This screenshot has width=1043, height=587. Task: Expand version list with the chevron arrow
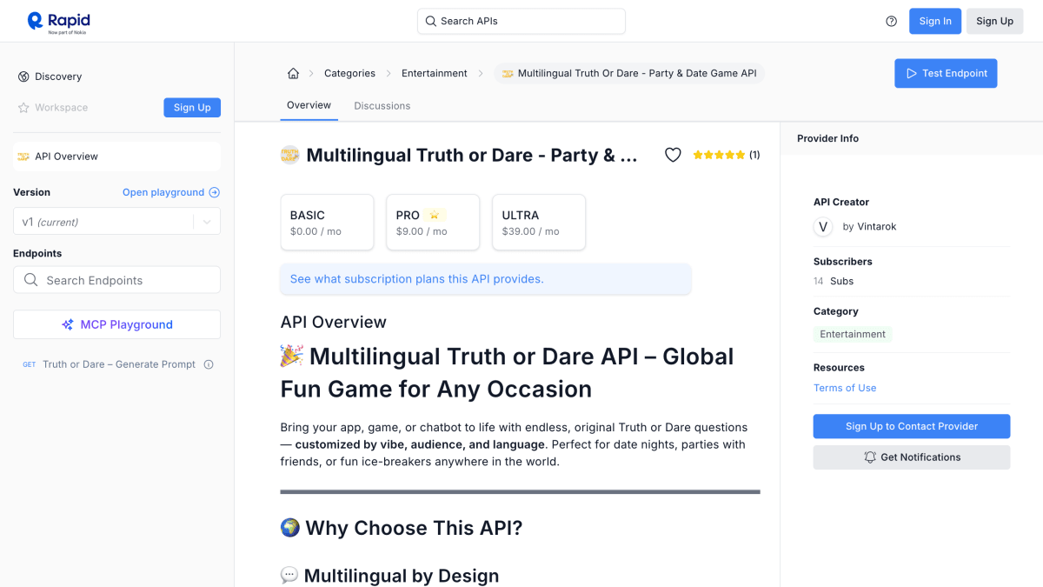(x=207, y=222)
